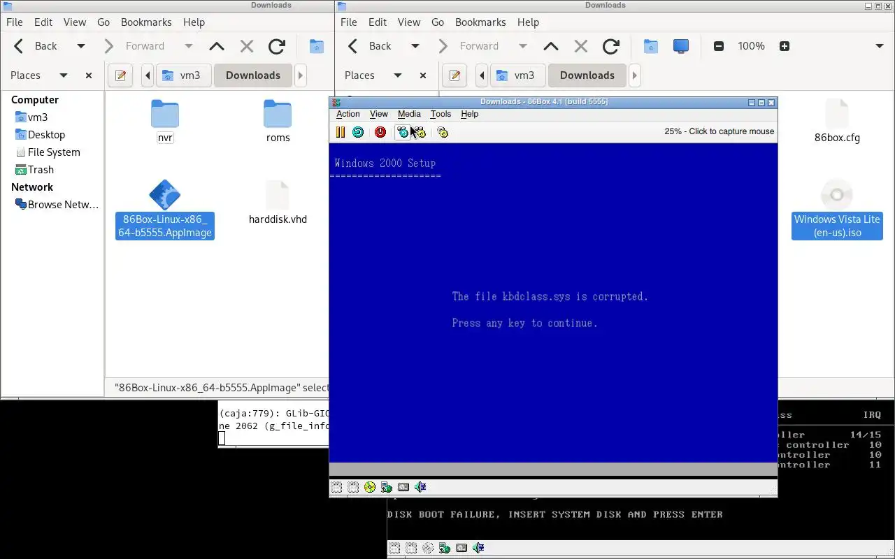
Task: Open Places sidebar dropdown in right file manager
Action: click(398, 75)
